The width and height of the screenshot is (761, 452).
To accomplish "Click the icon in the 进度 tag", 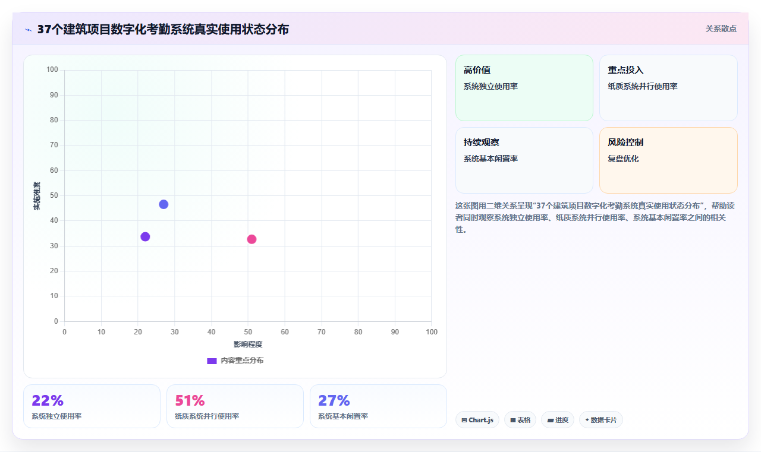I will pyautogui.click(x=551, y=420).
